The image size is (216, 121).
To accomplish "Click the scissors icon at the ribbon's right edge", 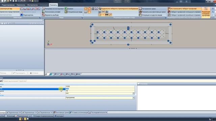I will click(213, 9).
